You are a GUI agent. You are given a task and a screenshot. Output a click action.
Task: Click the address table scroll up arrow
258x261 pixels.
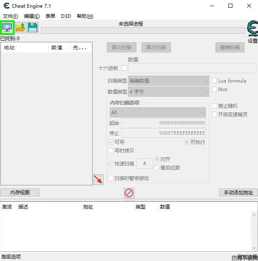tap(254, 215)
